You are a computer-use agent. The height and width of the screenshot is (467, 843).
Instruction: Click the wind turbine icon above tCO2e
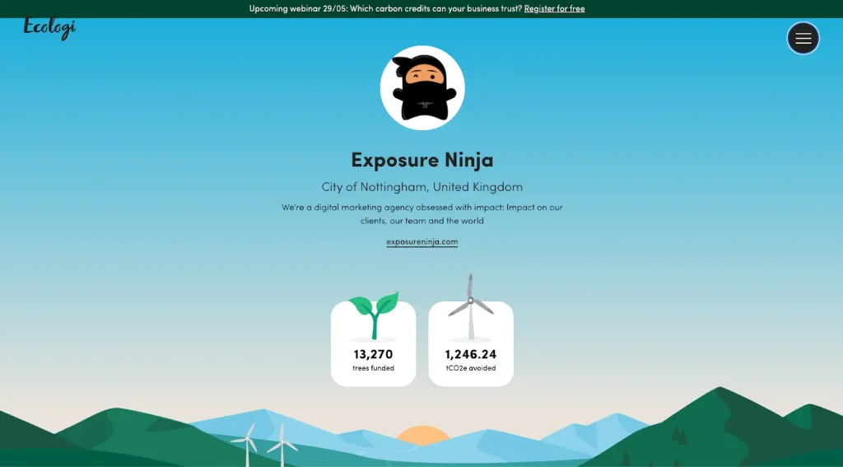pyautogui.click(x=471, y=306)
